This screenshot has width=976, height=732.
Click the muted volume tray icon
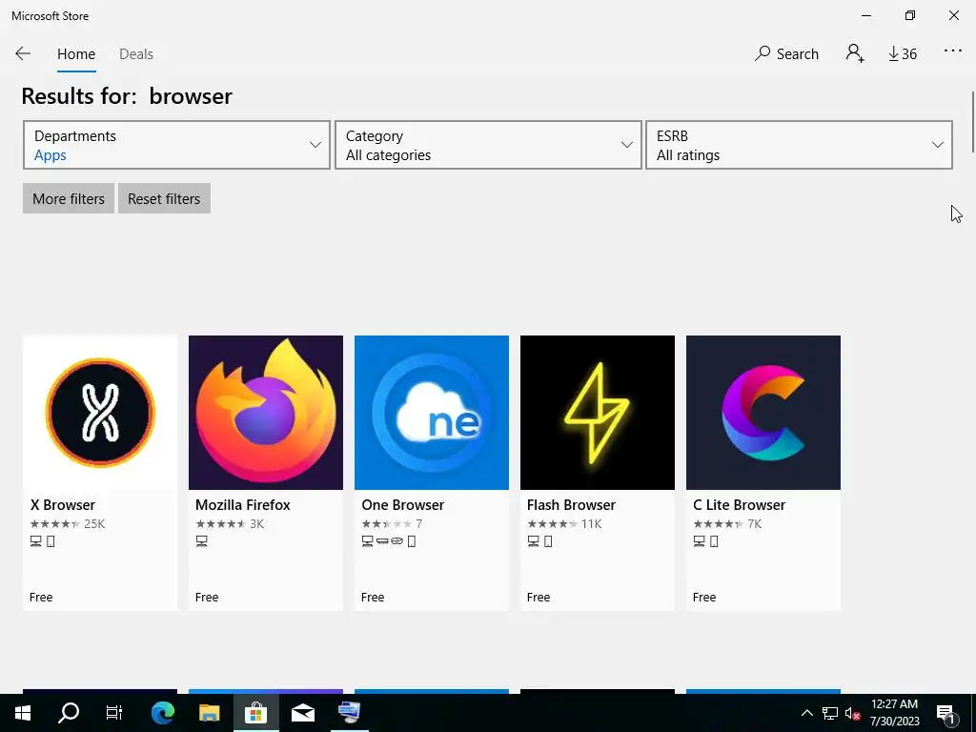point(852,713)
